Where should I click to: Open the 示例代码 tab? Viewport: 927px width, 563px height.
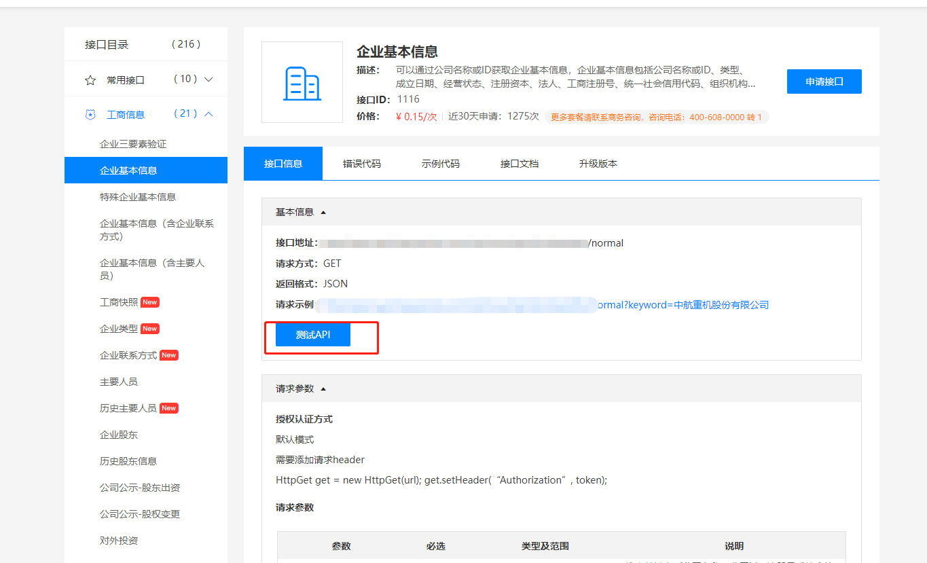(441, 164)
